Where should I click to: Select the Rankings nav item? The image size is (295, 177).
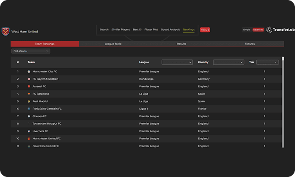click(x=189, y=29)
